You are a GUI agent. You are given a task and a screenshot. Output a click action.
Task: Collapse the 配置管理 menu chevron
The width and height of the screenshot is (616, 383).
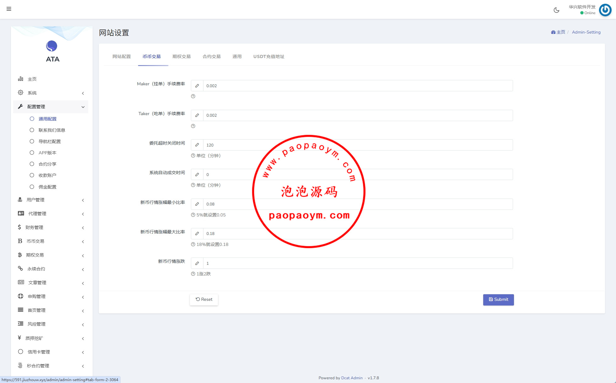pyautogui.click(x=83, y=107)
